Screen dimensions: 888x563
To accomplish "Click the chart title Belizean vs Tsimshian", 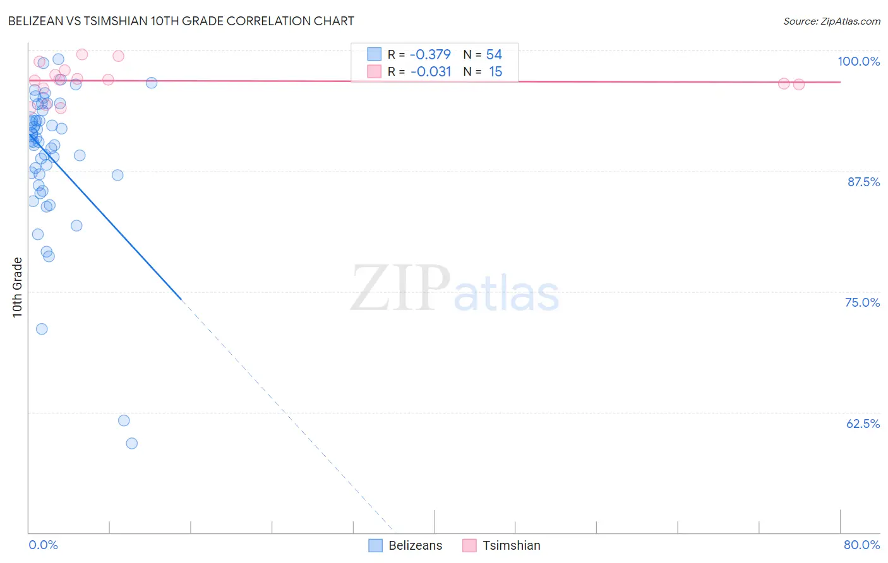I will tap(181, 21).
